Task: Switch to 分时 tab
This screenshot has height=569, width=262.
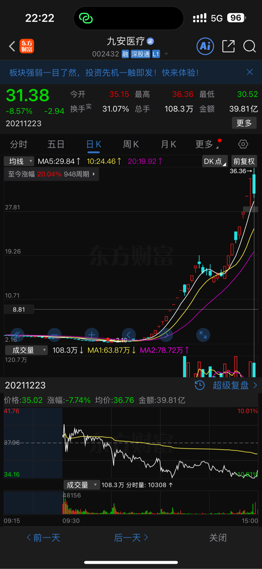Action: (x=19, y=144)
